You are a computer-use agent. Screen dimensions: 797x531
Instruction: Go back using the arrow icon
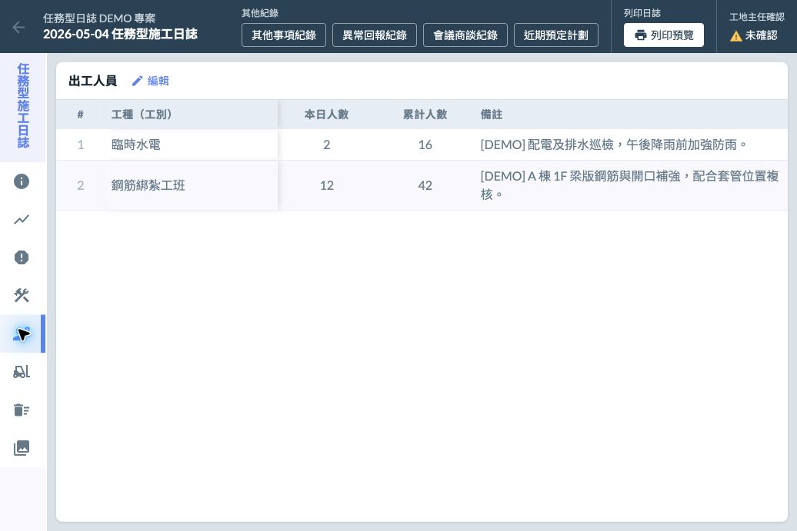click(18, 28)
